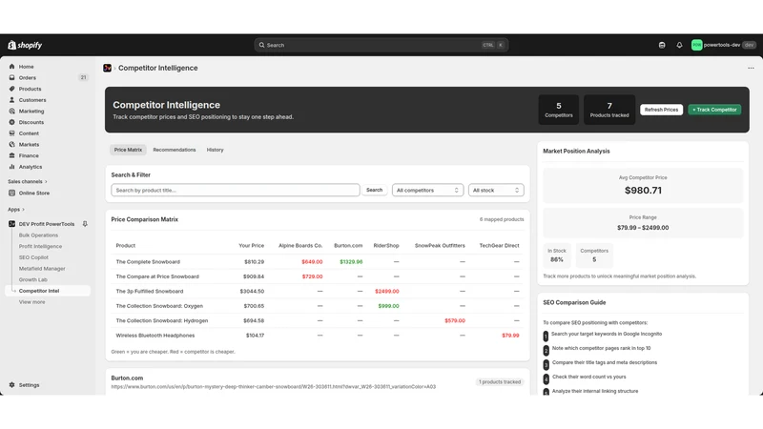Click the TechGear Direct column header
The image size is (763, 429).
tap(499, 246)
